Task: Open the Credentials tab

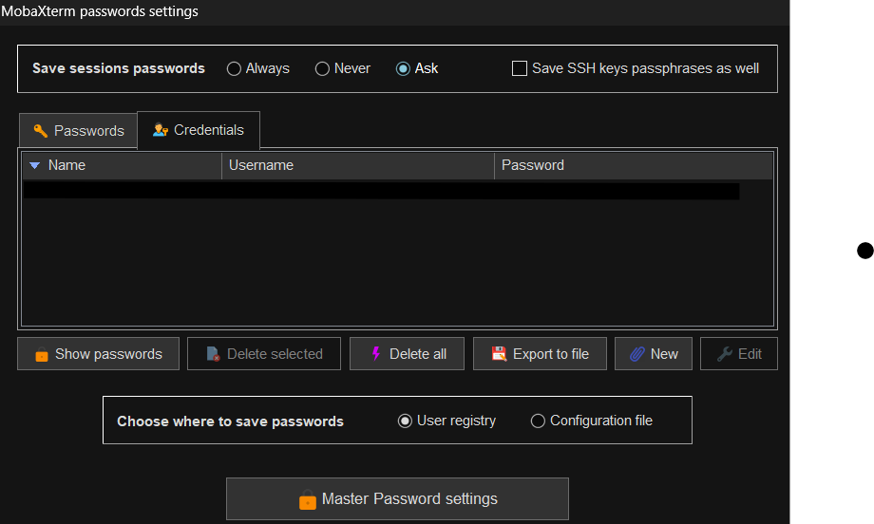Action: (x=199, y=130)
